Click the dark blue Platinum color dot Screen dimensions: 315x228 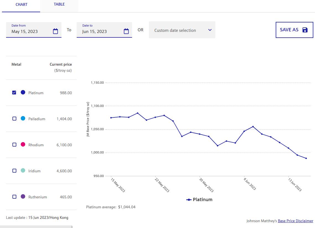23,92
